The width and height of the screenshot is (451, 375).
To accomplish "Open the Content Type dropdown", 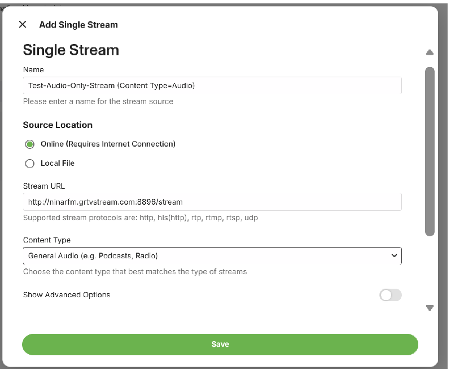I will pyautogui.click(x=212, y=255).
